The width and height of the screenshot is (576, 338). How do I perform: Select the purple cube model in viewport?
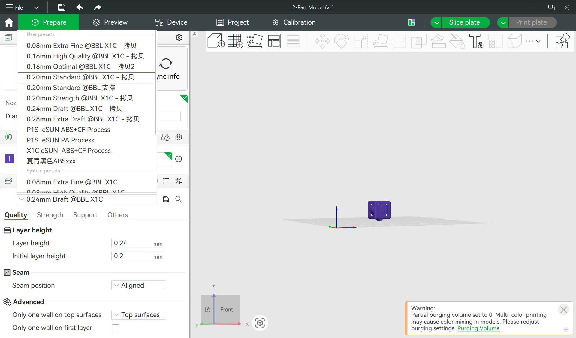click(x=379, y=211)
